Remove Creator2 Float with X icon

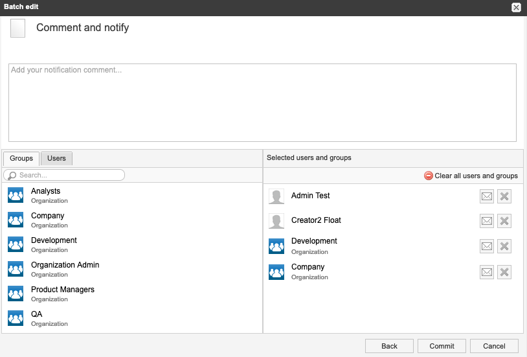pyautogui.click(x=505, y=221)
